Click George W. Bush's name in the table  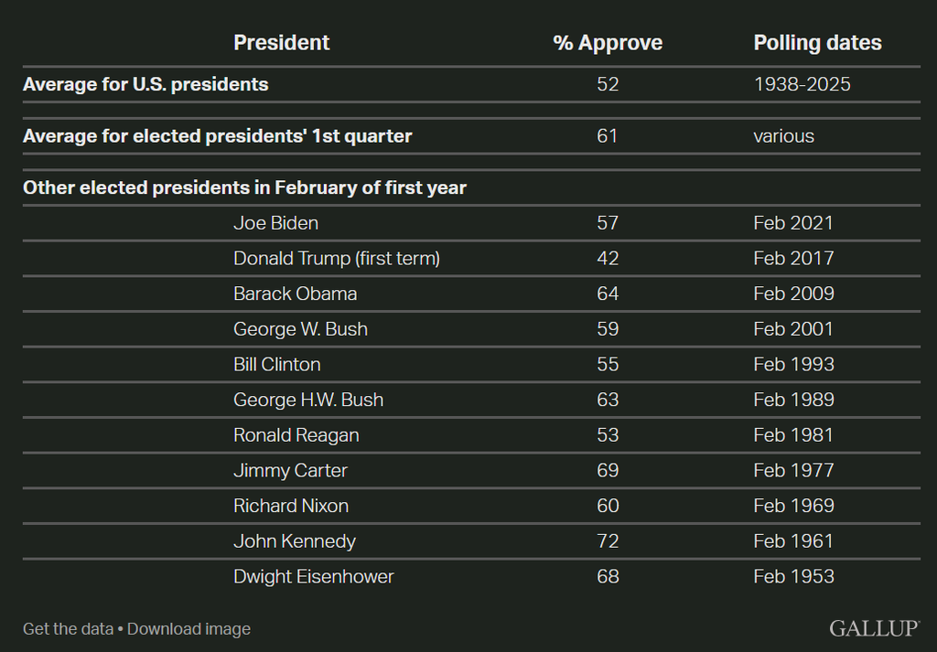click(300, 329)
